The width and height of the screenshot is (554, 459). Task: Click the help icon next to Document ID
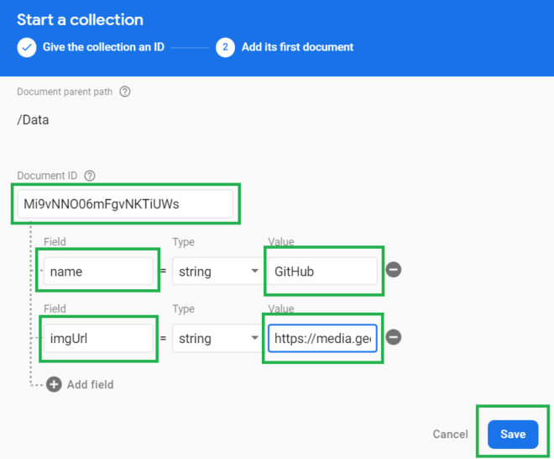[x=90, y=176]
